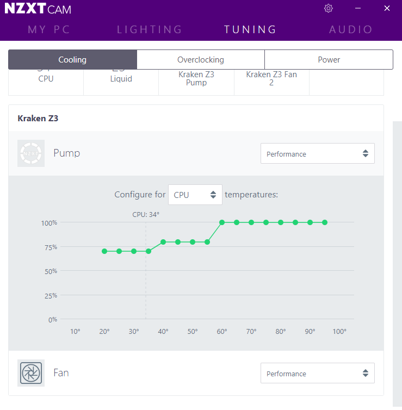Close the NZXT CAM window
The image size is (402, 410).
[x=387, y=8]
